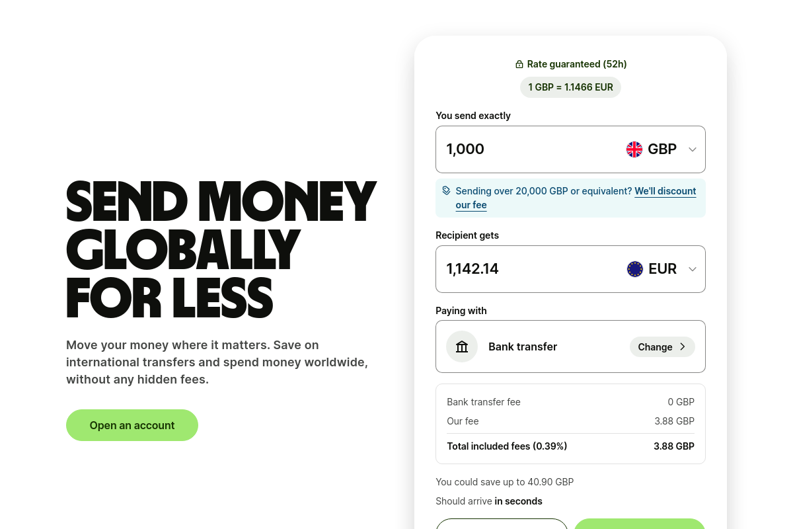Click the Rate guaranteed (52h) label
793x529 pixels.
[x=577, y=64]
